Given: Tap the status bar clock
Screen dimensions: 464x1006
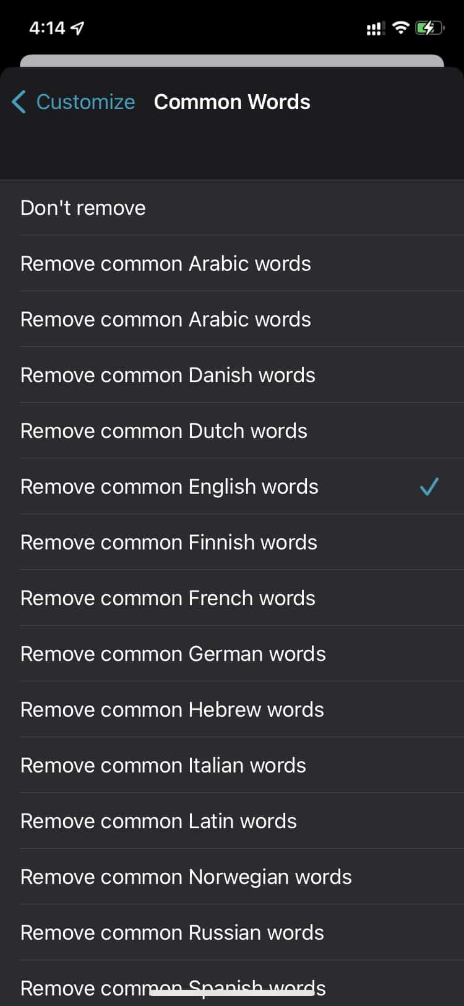Looking at the screenshot, I should pyautogui.click(x=47, y=28).
